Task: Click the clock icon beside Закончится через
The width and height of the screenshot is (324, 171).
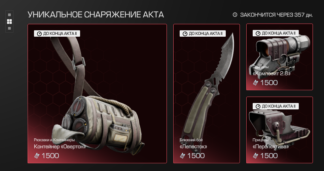Action: tap(235, 15)
